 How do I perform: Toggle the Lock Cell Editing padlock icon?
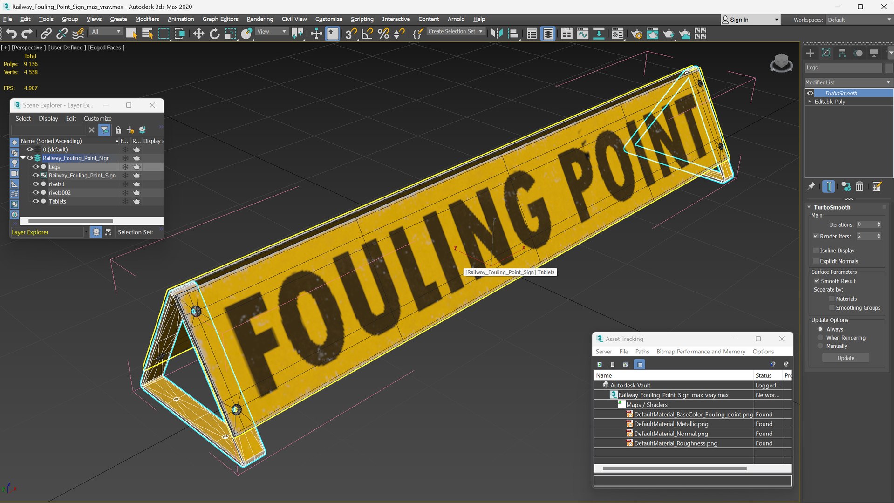(x=118, y=129)
